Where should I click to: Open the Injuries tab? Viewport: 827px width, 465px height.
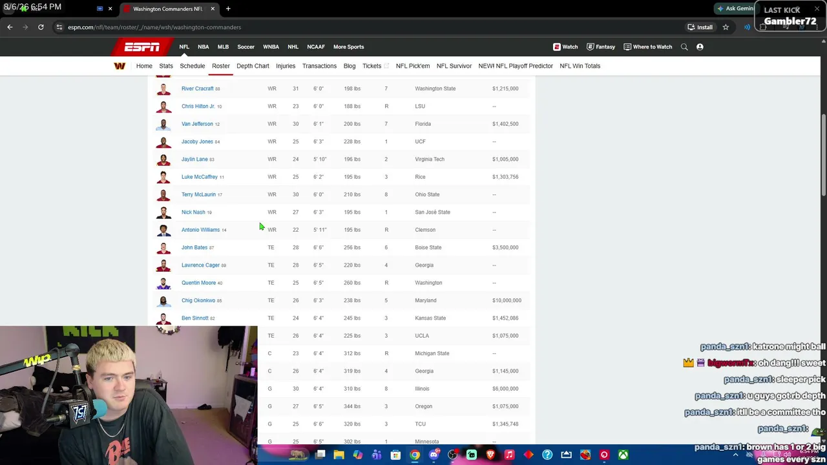pos(286,66)
